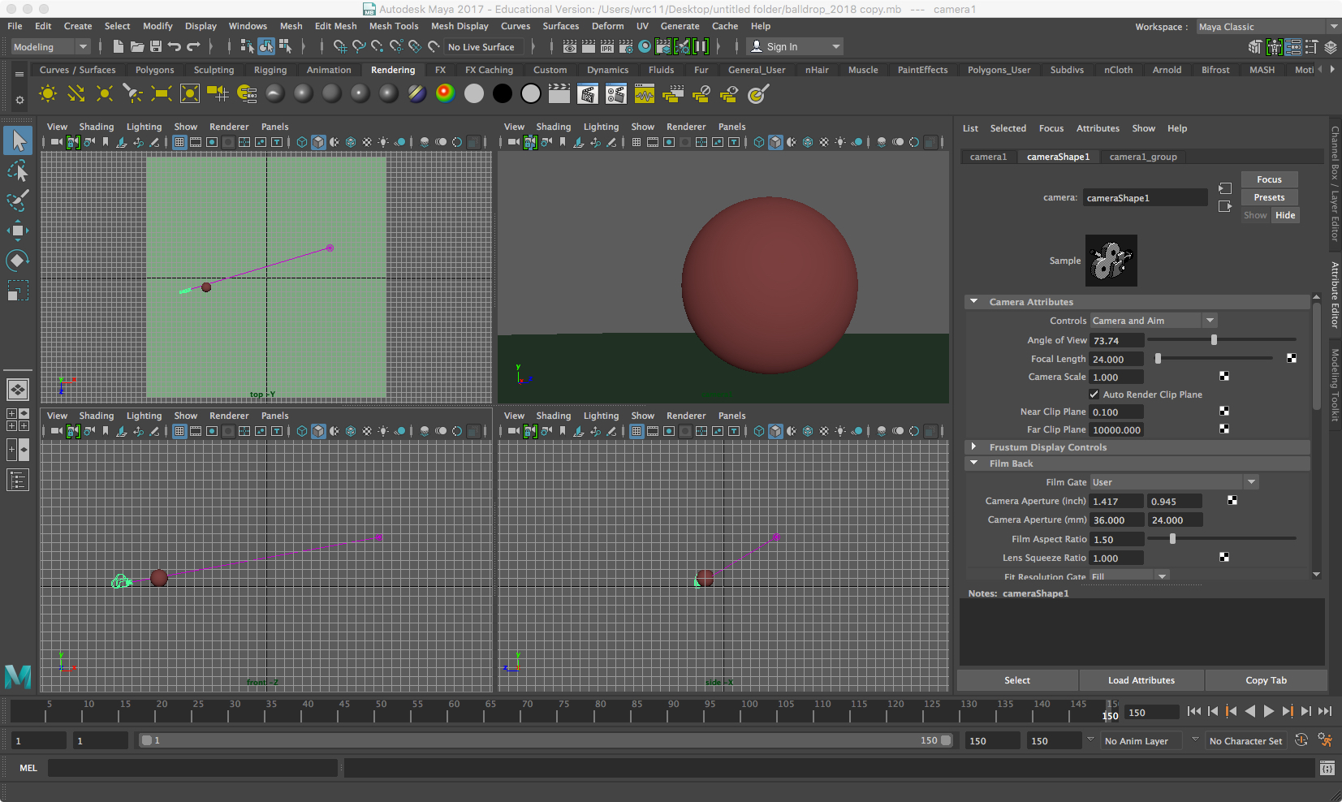Click the Load Attributes button
The image size is (1342, 802).
1141,680
